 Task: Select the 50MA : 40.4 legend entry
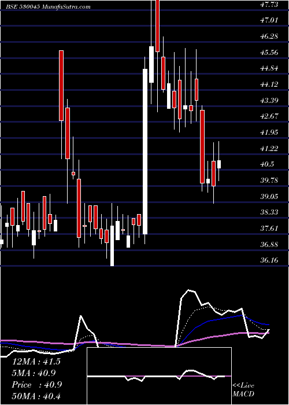tap(36, 396)
